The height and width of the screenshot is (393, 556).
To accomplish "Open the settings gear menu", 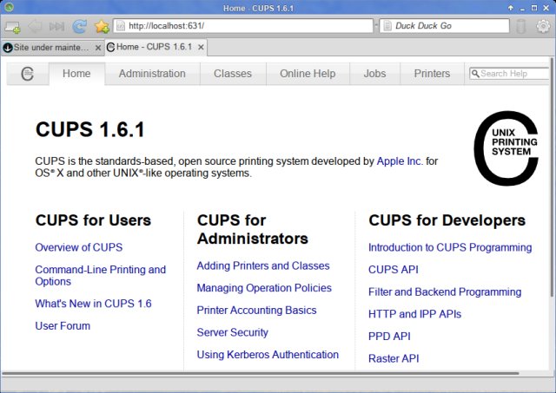I will point(543,26).
